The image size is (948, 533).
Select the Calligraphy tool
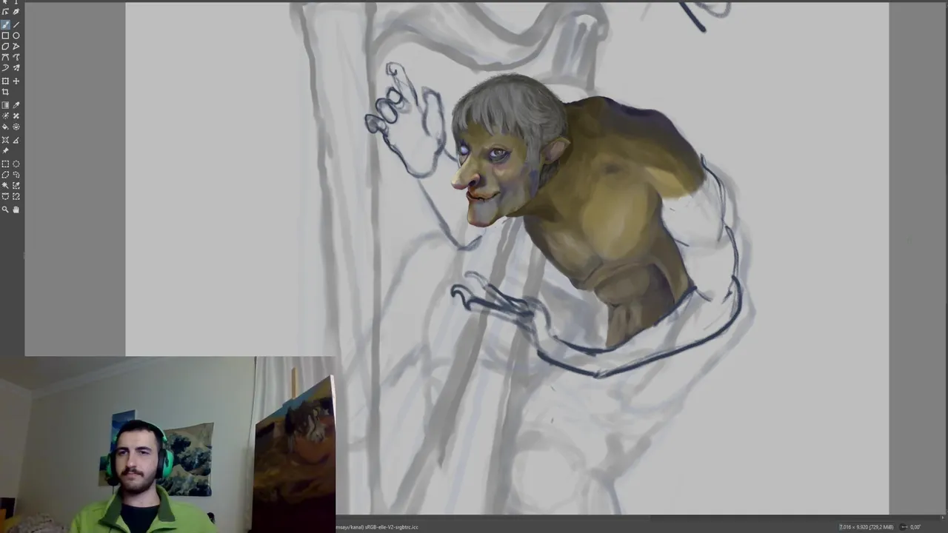click(16, 12)
